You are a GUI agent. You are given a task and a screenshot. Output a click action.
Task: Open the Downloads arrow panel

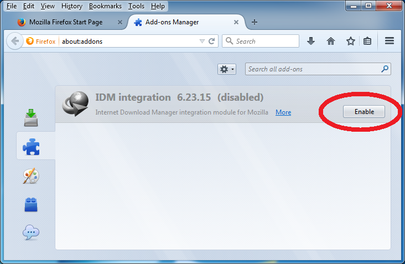(x=311, y=41)
